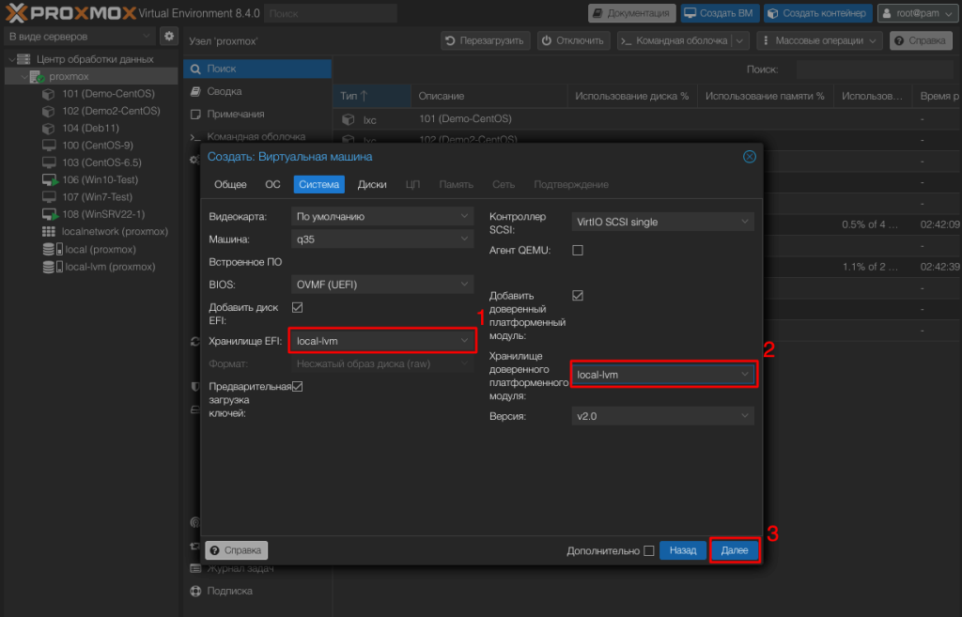Image resolution: width=962 pixels, height=617 pixels.
Task: Expand the BIOS OVMF (UEFI) dropdown
Action: [381, 285]
